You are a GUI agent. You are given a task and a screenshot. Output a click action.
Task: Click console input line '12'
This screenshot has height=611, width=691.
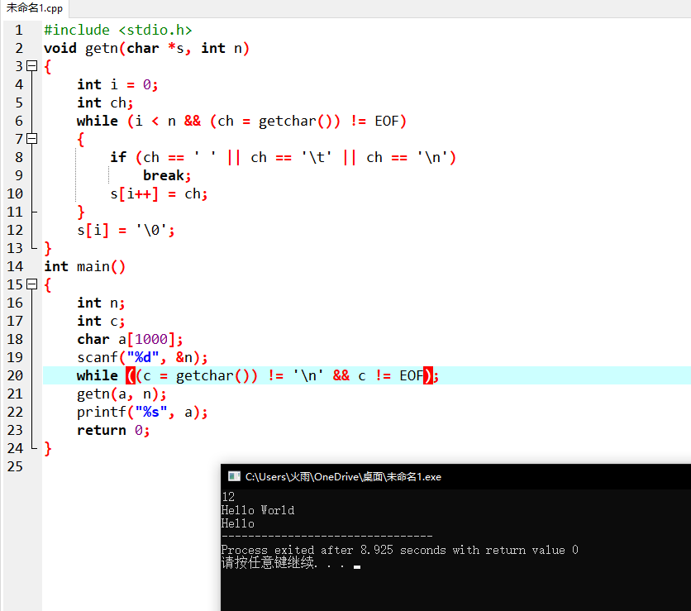point(228,497)
